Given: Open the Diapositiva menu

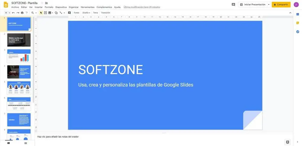Looking at the screenshot, I should 61,7.
